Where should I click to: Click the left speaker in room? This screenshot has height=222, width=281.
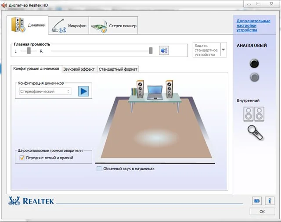(140, 89)
